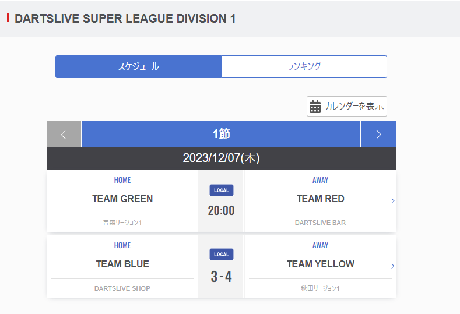Select the スケジュール tab
This screenshot has height=314, width=460.
[139, 66]
